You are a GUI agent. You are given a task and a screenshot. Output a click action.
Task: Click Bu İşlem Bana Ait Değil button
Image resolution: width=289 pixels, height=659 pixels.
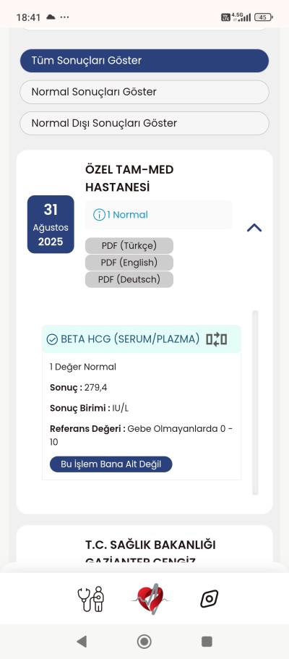tap(111, 464)
